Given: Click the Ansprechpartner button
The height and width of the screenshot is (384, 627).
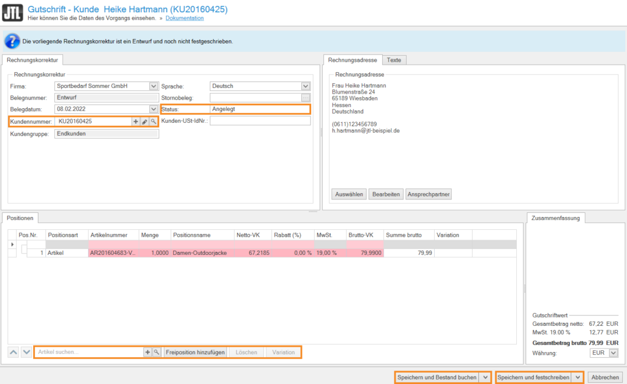Looking at the screenshot, I should click(429, 194).
